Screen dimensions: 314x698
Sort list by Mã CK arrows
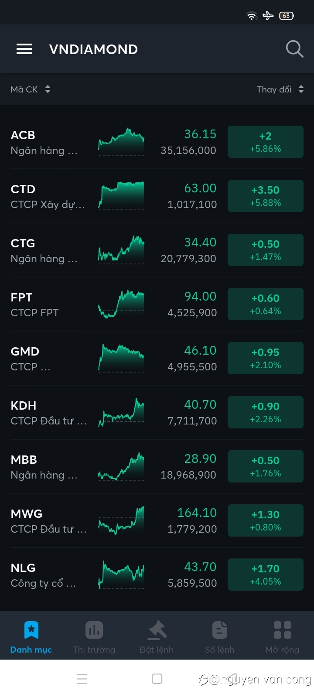click(48, 89)
